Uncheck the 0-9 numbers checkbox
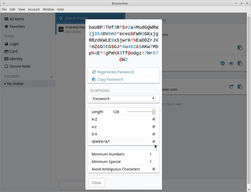Image resolution: width=251 pixels, height=192 pixels. pos(154,134)
